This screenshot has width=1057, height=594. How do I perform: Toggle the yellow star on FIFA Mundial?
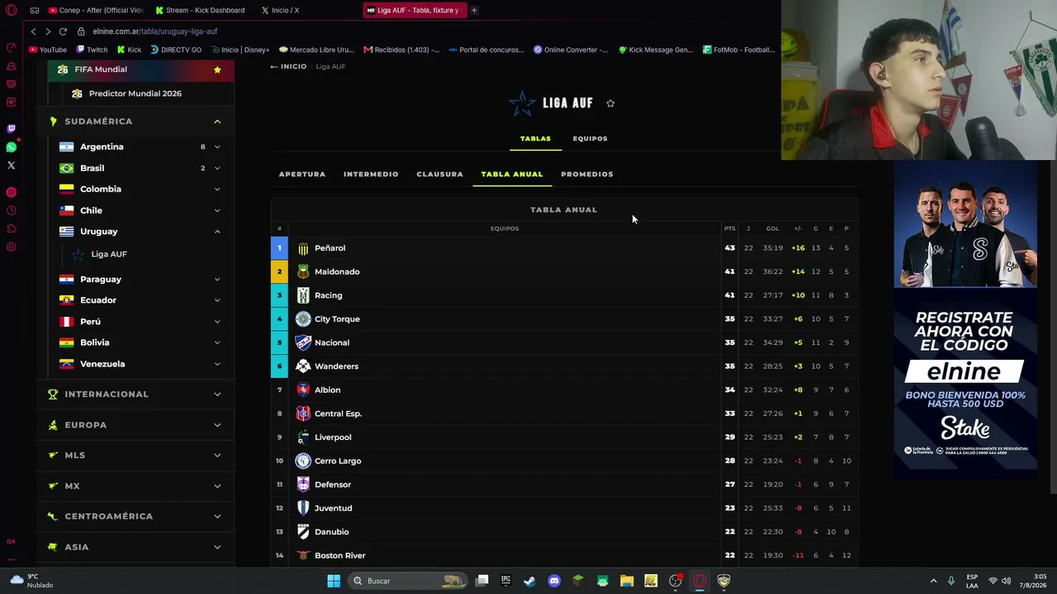click(x=217, y=69)
